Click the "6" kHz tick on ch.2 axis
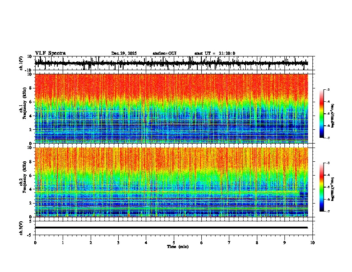 coord(31,176)
